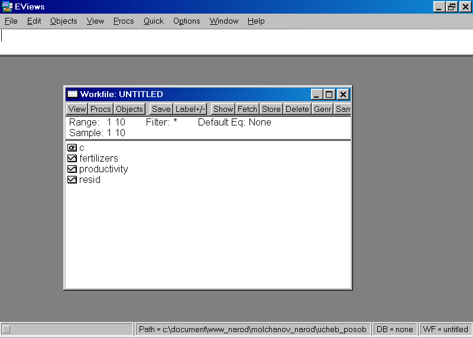Click the Filter: * text
The width and height of the screenshot is (473, 338).
click(x=161, y=122)
